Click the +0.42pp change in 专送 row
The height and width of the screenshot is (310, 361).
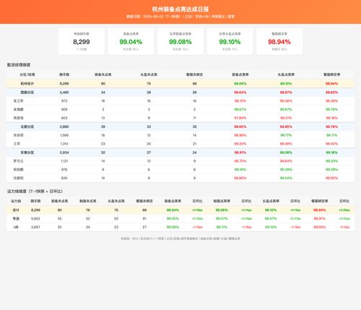(344, 219)
